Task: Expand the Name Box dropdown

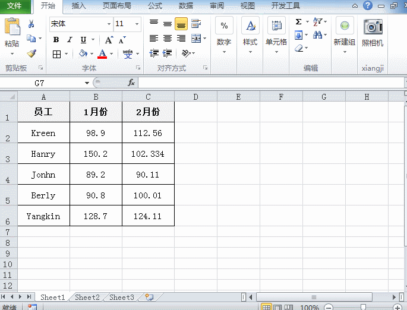Action: click(x=87, y=83)
